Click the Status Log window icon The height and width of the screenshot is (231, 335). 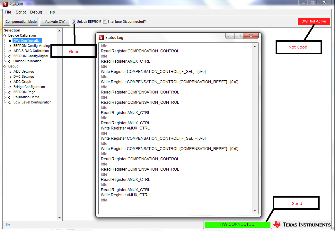[x=101, y=38]
